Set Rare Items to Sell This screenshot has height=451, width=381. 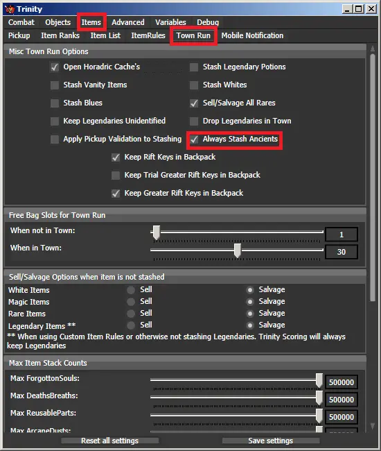point(131,314)
